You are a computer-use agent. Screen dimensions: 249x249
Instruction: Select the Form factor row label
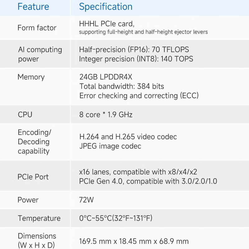pyautogui.click(x=37, y=28)
